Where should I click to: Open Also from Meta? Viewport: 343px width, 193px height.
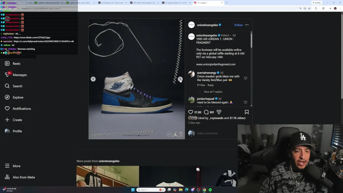[x=20, y=177]
